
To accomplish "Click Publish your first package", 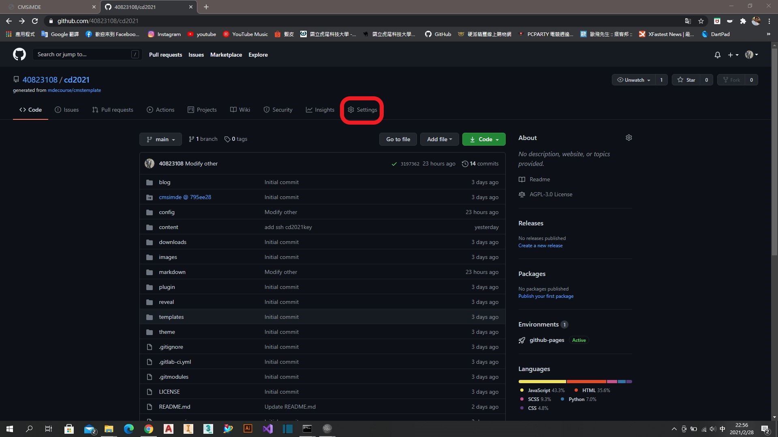I will (546, 296).
